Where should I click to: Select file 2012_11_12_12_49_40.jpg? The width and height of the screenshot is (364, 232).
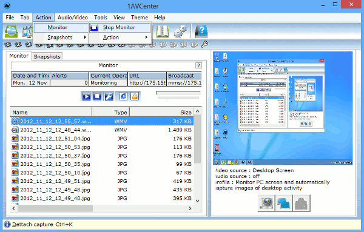(x=102, y=199)
